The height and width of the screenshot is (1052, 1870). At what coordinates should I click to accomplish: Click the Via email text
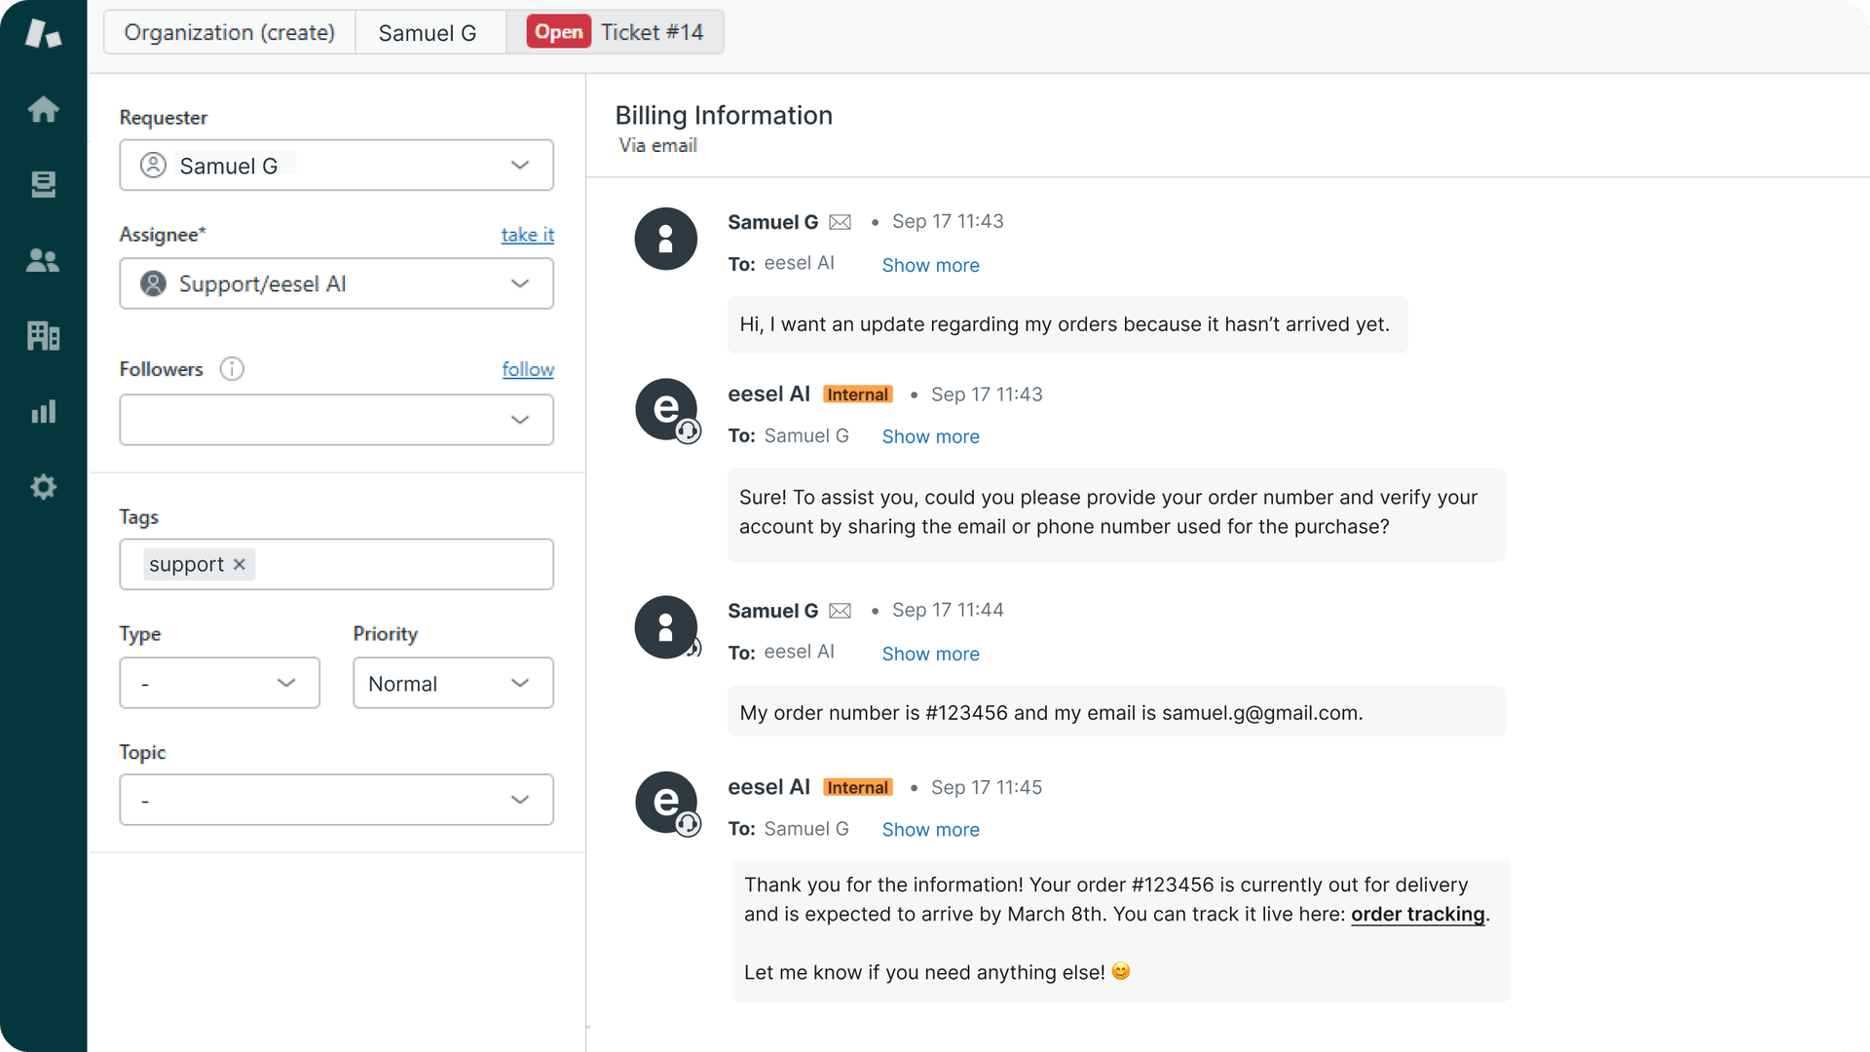[658, 145]
